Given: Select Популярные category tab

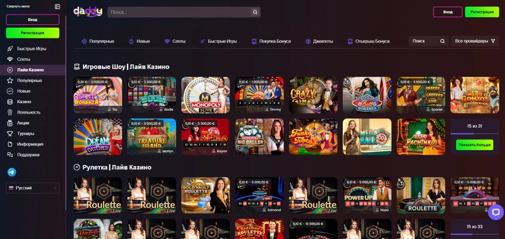Looking at the screenshot, I should tap(98, 41).
